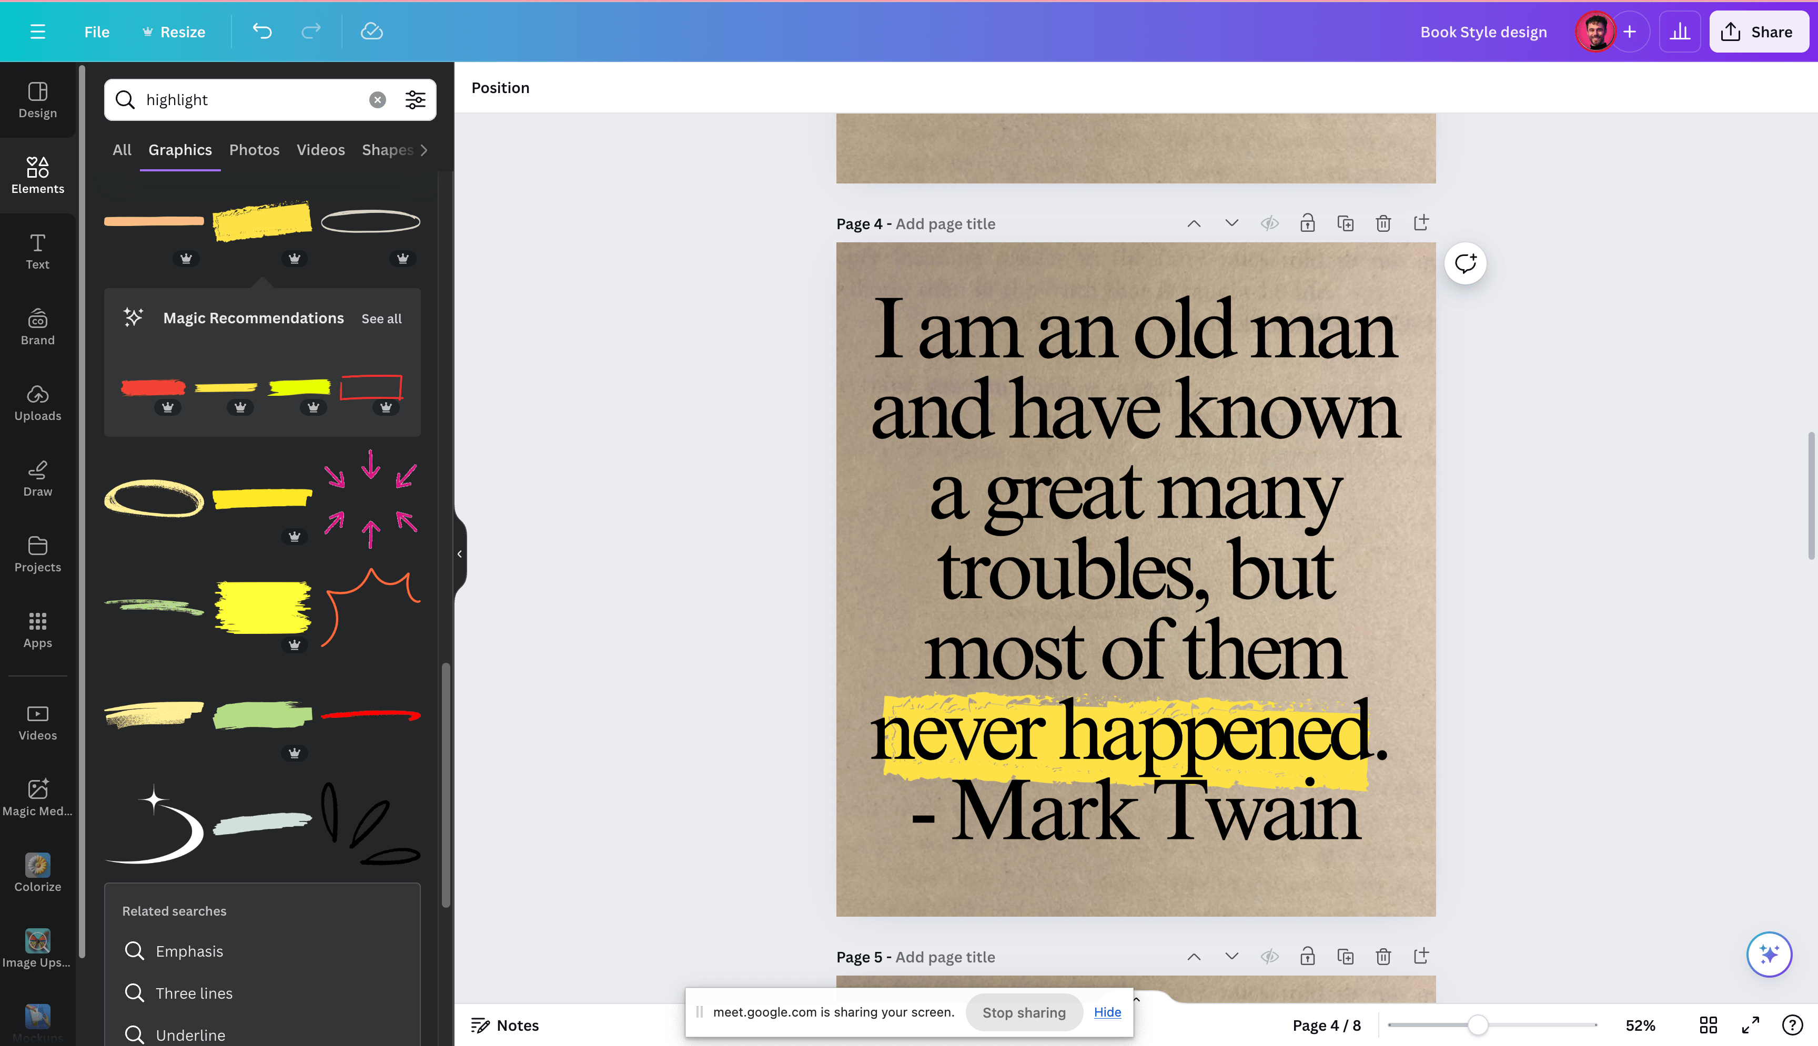This screenshot has width=1818, height=1046.
Task: Open the hamburger main menu
Action: [x=37, y=32]
